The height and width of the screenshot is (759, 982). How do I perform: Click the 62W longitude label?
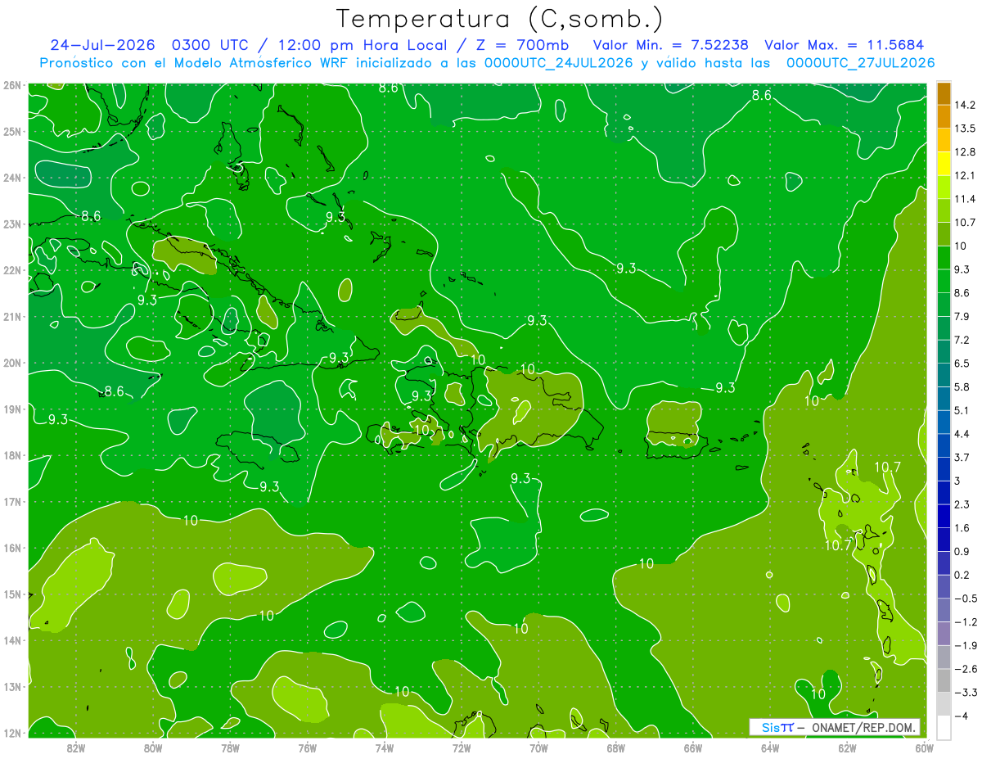pyautogui.click(x=848, y=748)
